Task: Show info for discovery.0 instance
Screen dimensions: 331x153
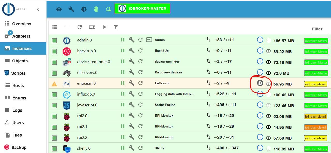Action: click(260, 72)
